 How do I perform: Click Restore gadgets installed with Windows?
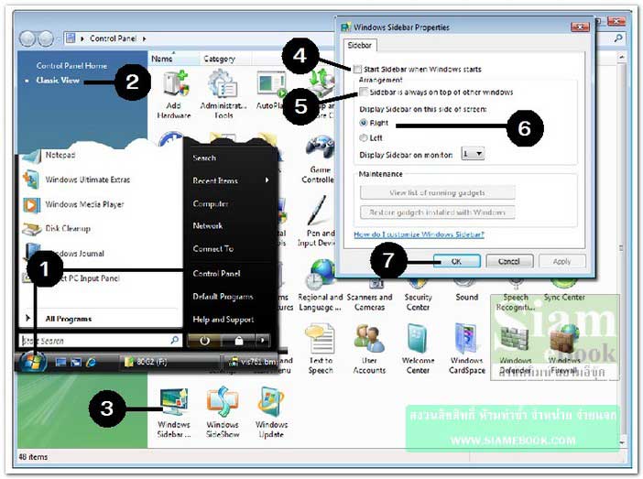pyautogui.click(x=437, y=212)
